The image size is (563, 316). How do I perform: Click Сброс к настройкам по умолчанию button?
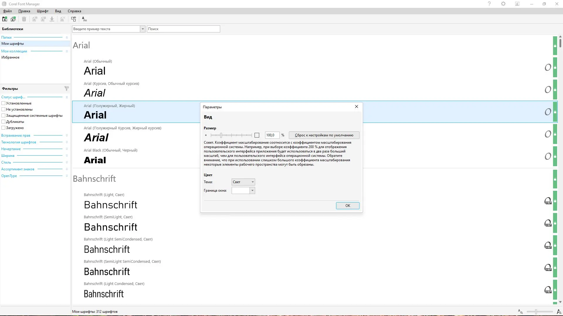point(324,135)
